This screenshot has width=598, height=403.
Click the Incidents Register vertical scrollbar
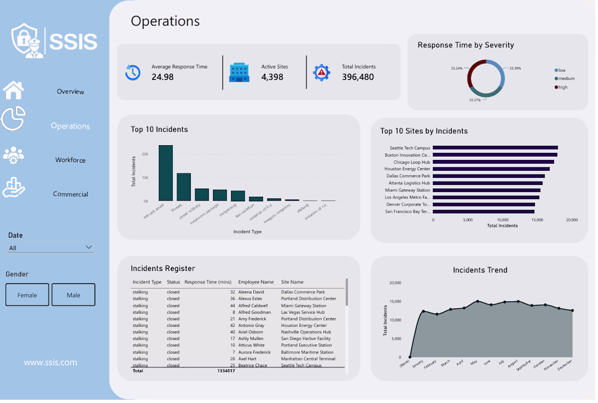point(347,293)
